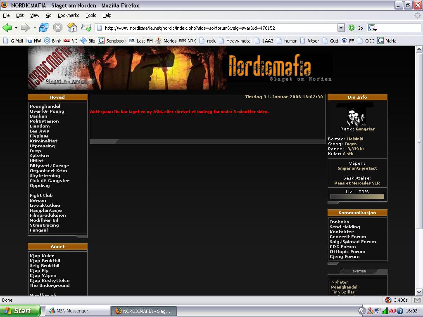The image size is (423, 317).
Task: Click the Pansret Mercedes SLR link
Action: 357,183
